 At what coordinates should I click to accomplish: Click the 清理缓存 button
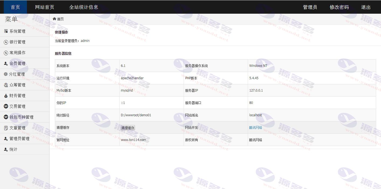coord(128,128)
